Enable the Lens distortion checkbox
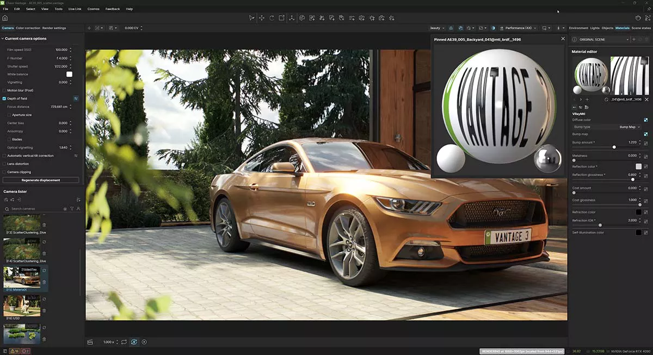The height and width of the screenshot is (355, 653). click(x=4, y=164)
